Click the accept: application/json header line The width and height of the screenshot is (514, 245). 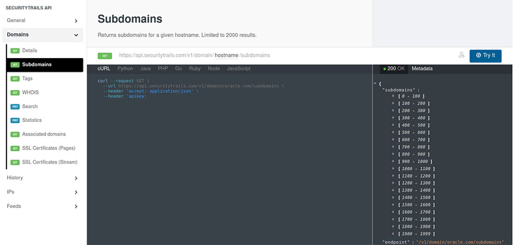[150, 91]
